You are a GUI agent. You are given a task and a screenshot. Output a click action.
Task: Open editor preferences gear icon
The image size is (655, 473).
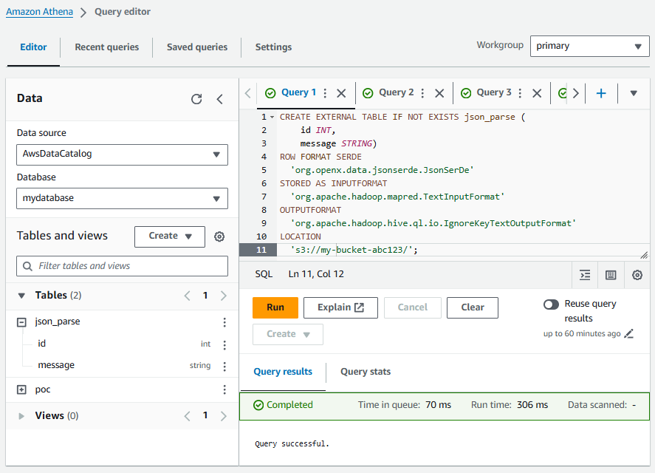point(637,275)
